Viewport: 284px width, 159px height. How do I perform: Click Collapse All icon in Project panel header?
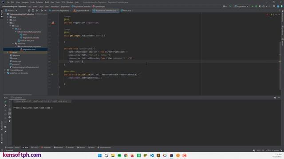[x=37, y=11]
